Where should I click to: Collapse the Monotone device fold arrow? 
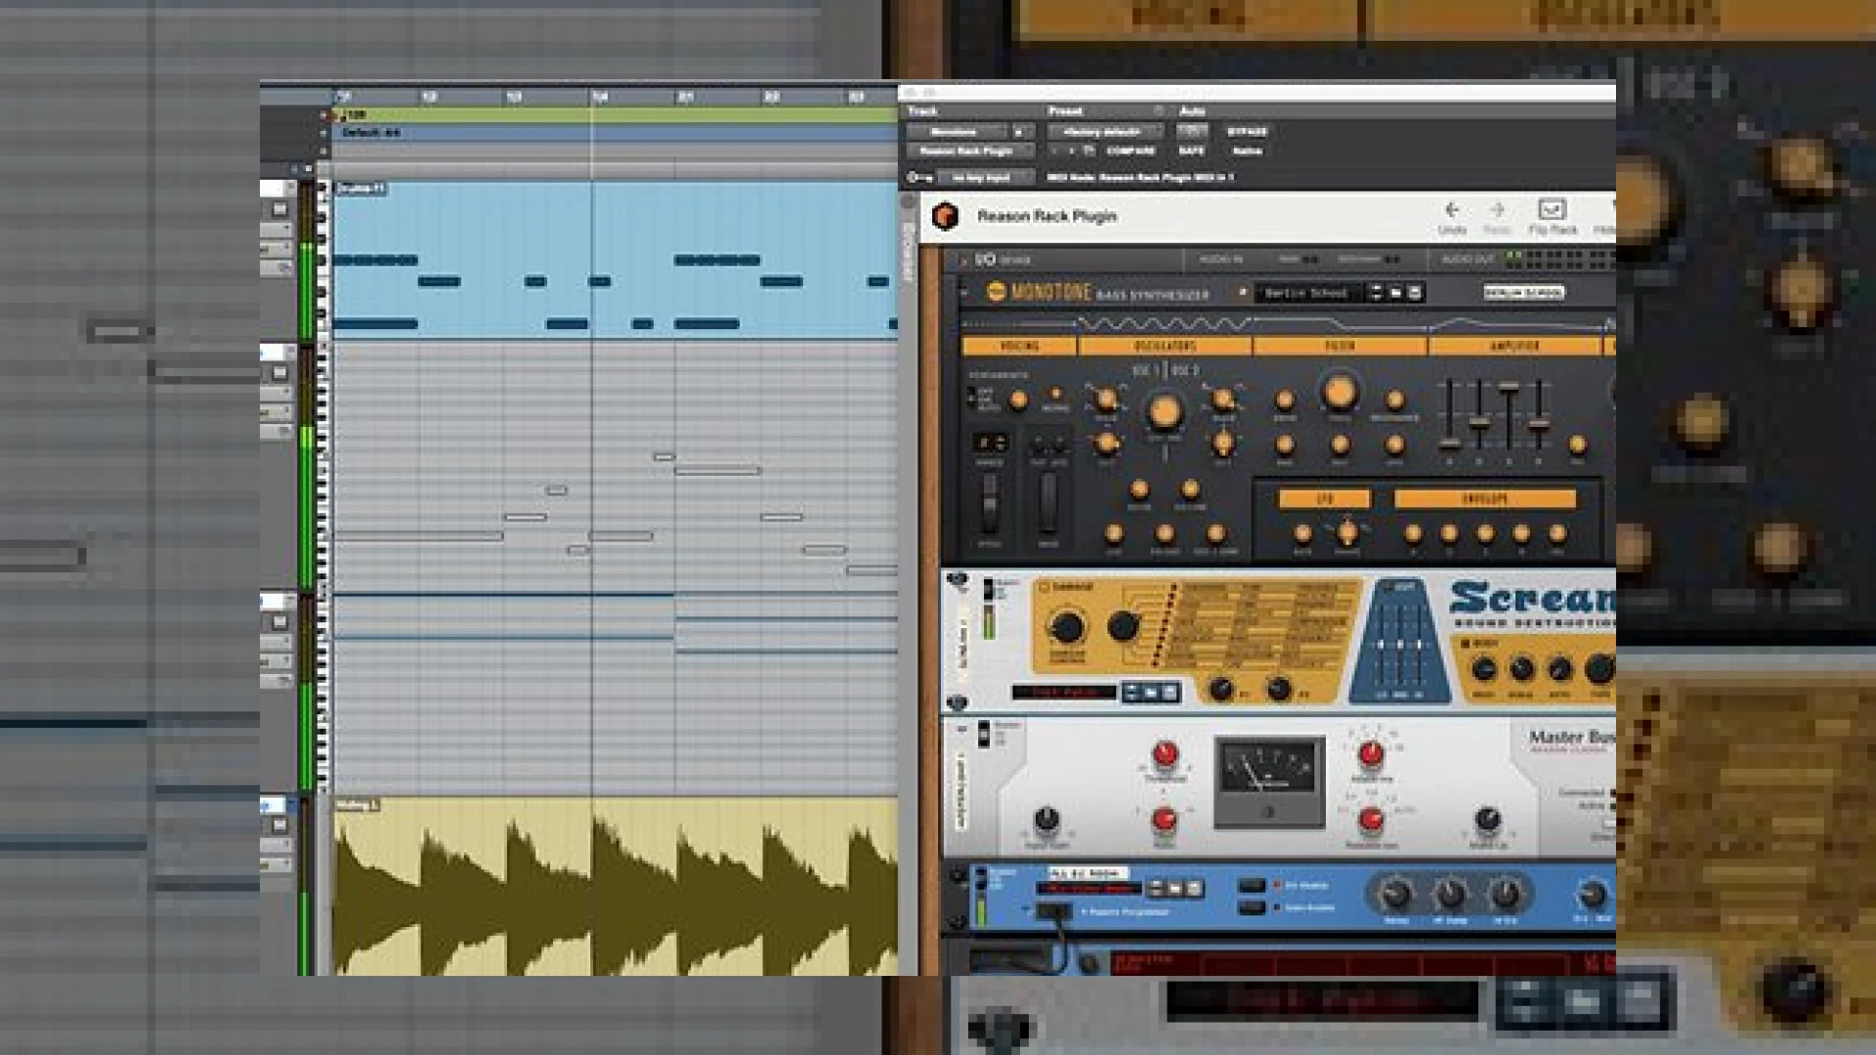coord(963,291)
